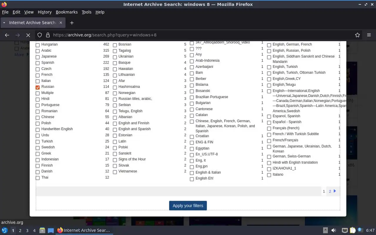Image resolution: width=376 pixels, height=235 pixels.
Task: Switch to workspace 4
Action: pyautogui.click(x=34, y=231)
